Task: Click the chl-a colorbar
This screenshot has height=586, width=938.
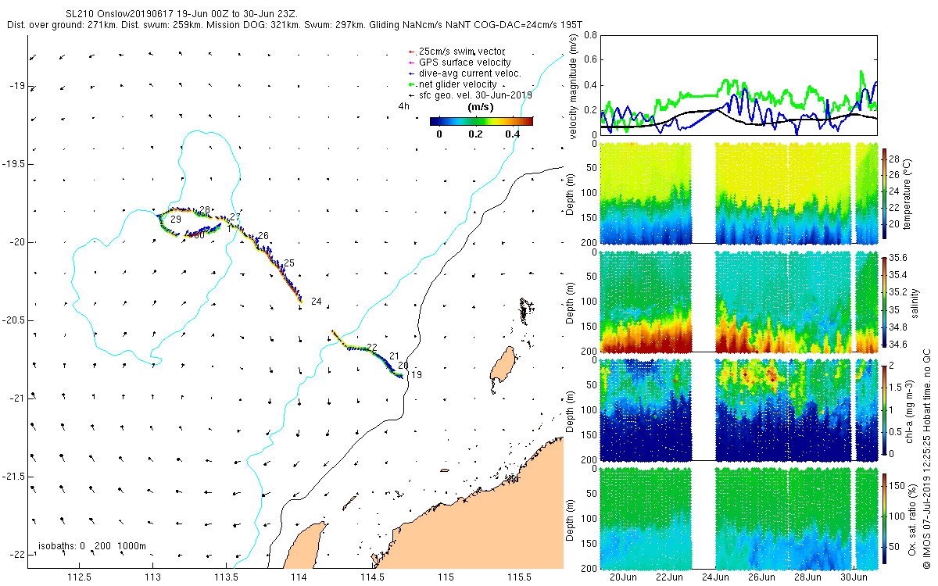Action: pos(885,409)
